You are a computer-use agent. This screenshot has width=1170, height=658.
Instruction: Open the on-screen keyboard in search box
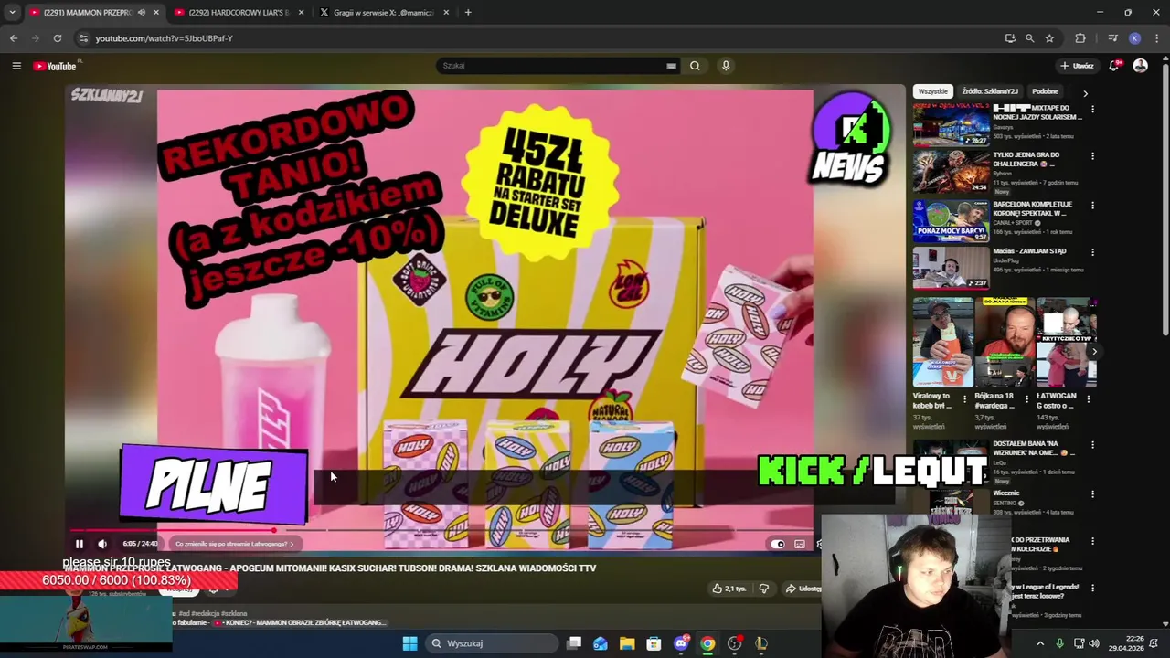coord(671,66)
